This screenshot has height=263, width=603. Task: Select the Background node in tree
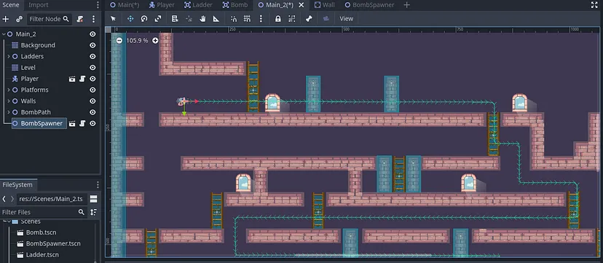click(38, 45)
